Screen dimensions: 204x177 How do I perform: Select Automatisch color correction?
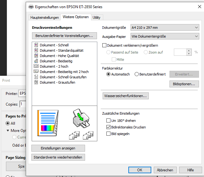coord(108,74)
